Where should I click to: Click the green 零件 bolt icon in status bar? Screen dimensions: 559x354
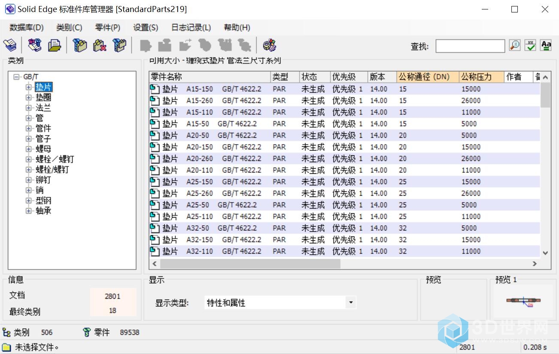point(87,332)
